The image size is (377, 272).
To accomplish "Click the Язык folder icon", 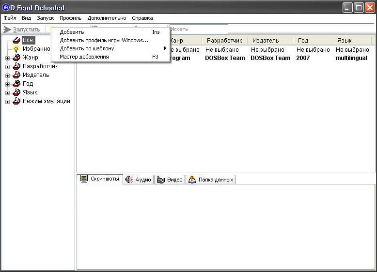I will (x=16, y=92).
